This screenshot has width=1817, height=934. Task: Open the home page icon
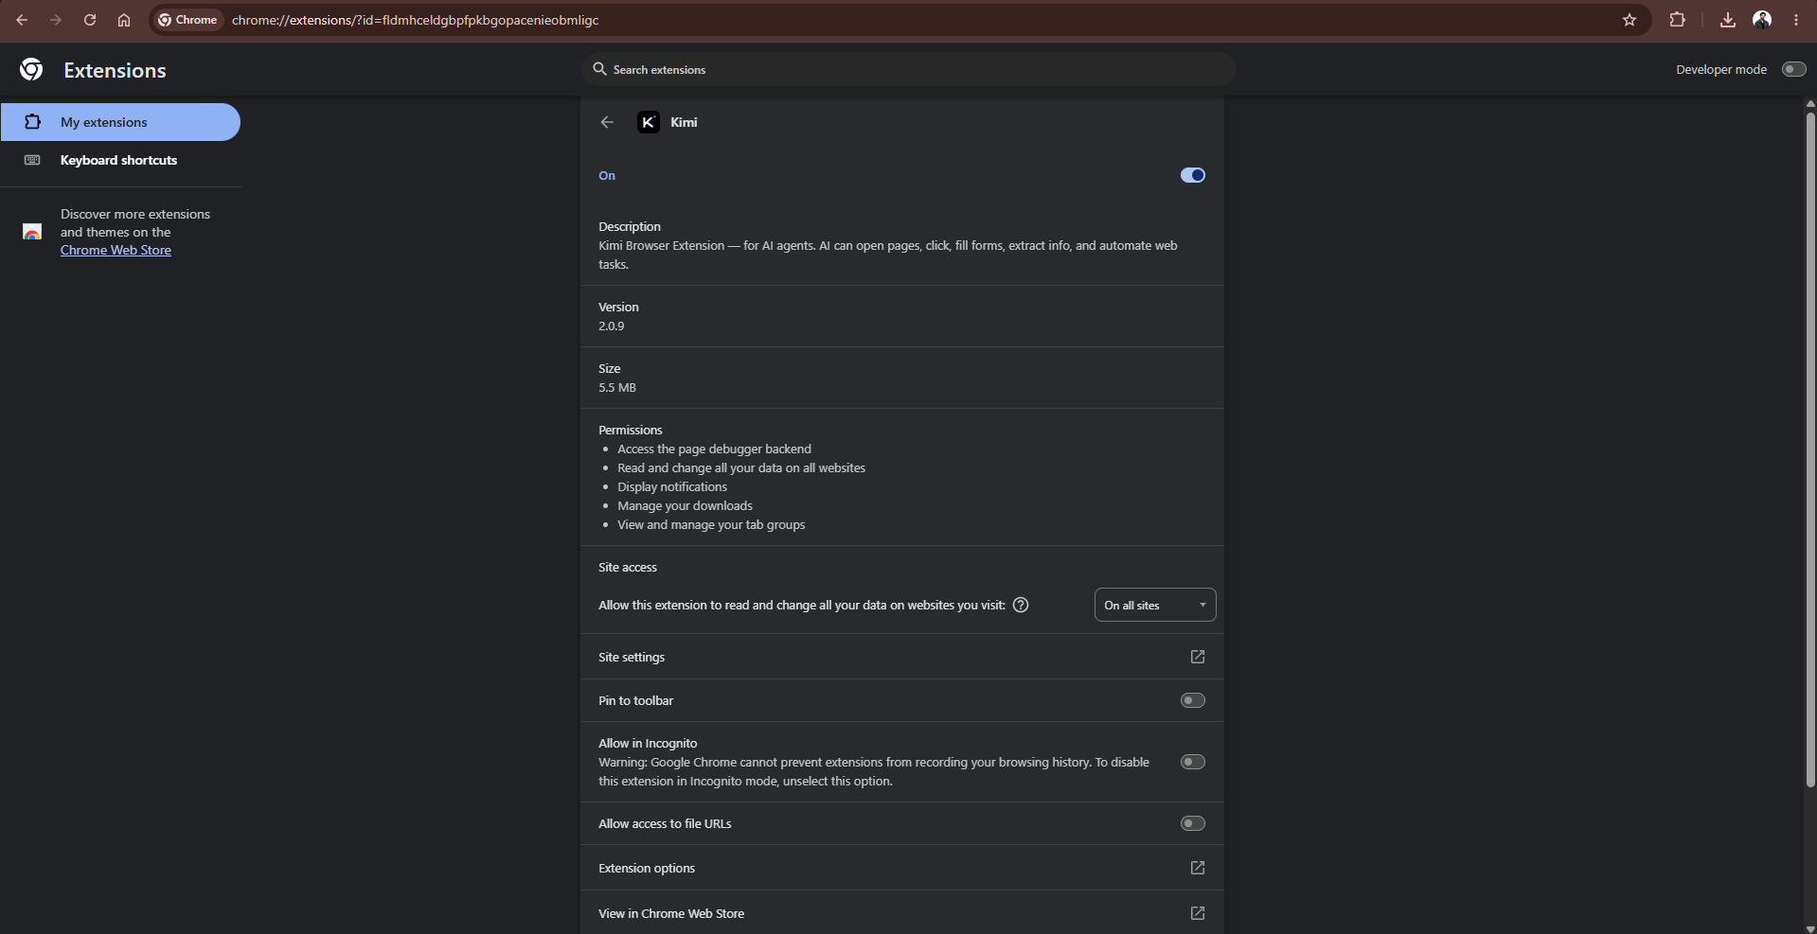(x=124, y=20)
